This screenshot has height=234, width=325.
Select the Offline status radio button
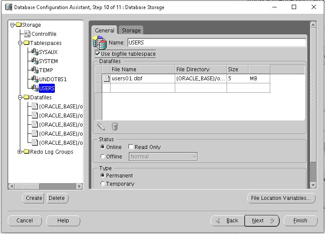click(103, 156)
